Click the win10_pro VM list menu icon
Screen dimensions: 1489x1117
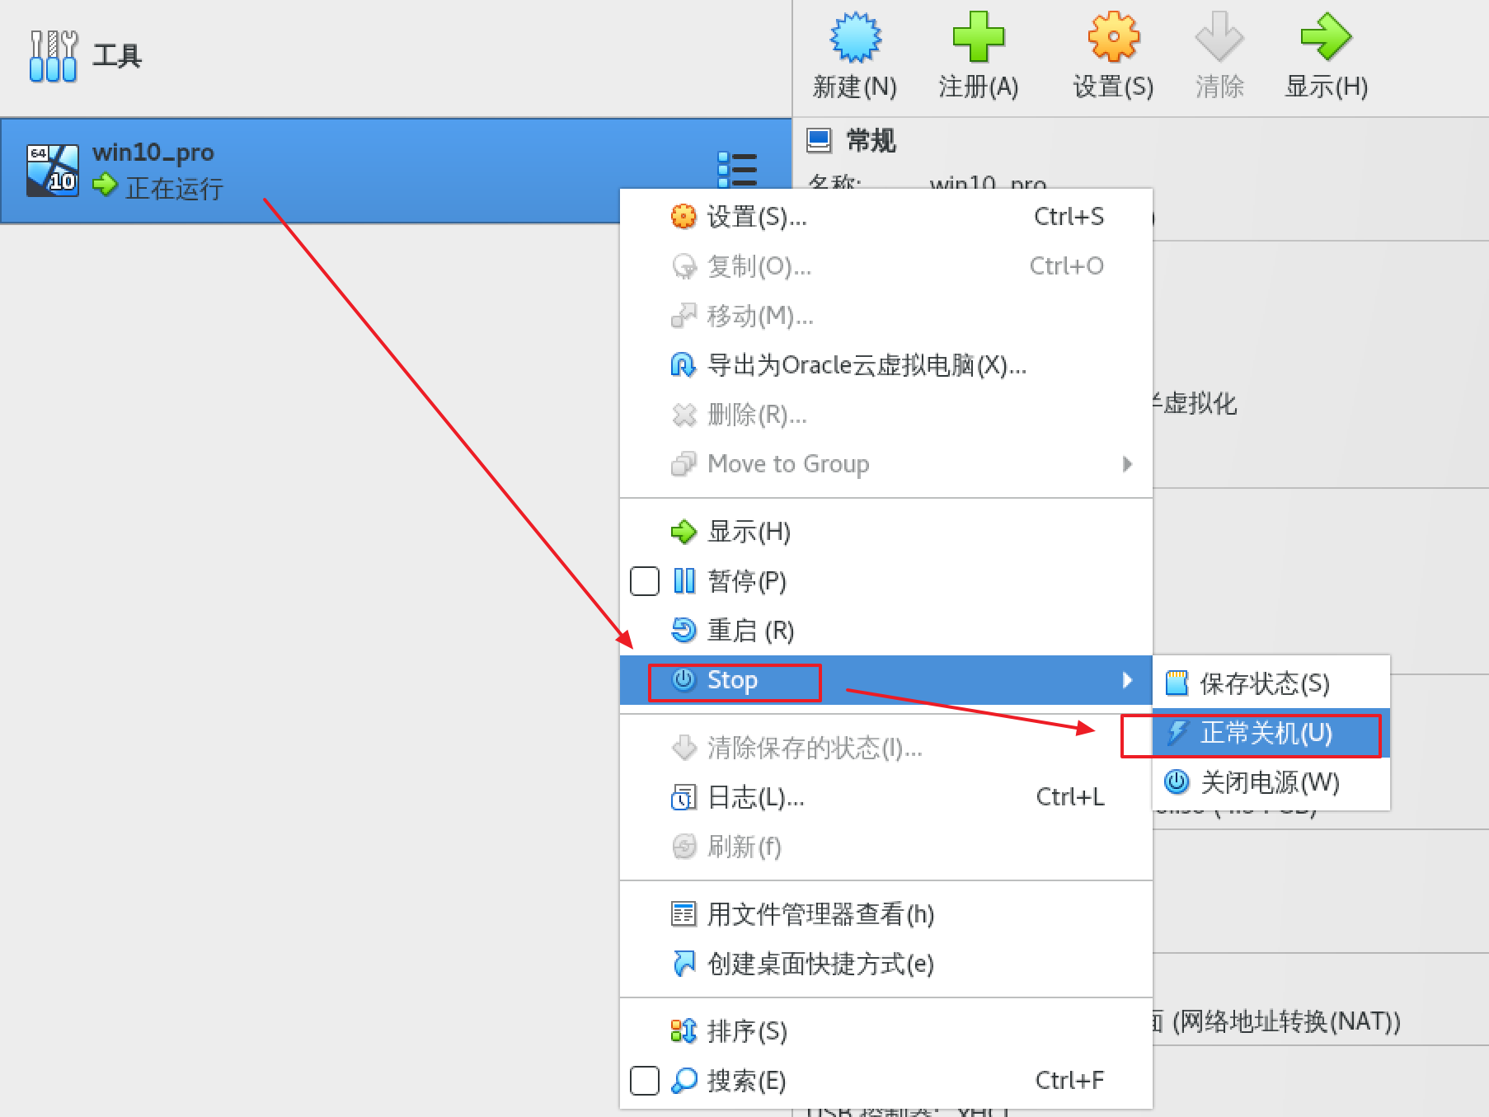(737, 170)
